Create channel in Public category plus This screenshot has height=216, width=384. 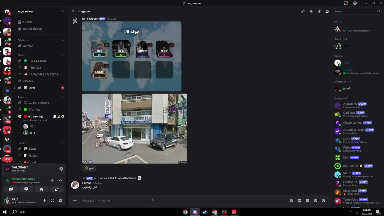(63, 143)
